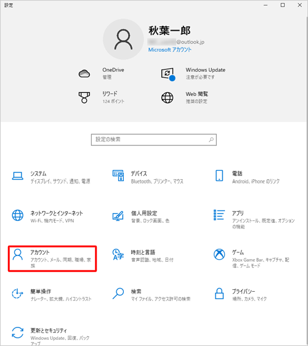Screen dimensions: 308x346
Task: Click the 更新とセキュリティ refresh arrows icon
Action: coord(18,332)
